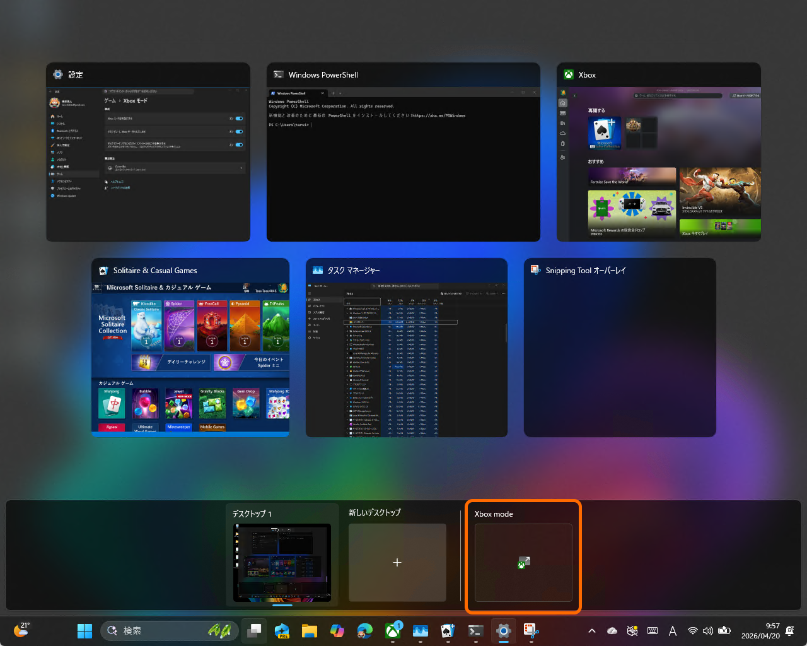Viewport: 807px width, 646px height.
Task: Open Windows Terminal from the taskbar
Action: coord(475,630)
